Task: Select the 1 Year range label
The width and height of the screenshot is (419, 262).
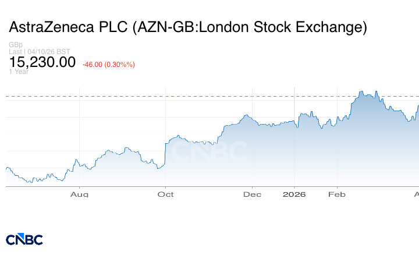Action: [18, 72]
